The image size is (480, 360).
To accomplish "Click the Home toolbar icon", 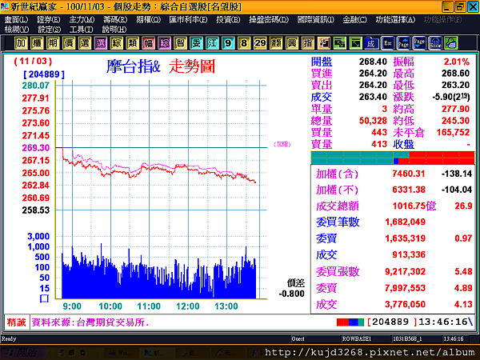I will click(435, 43).
